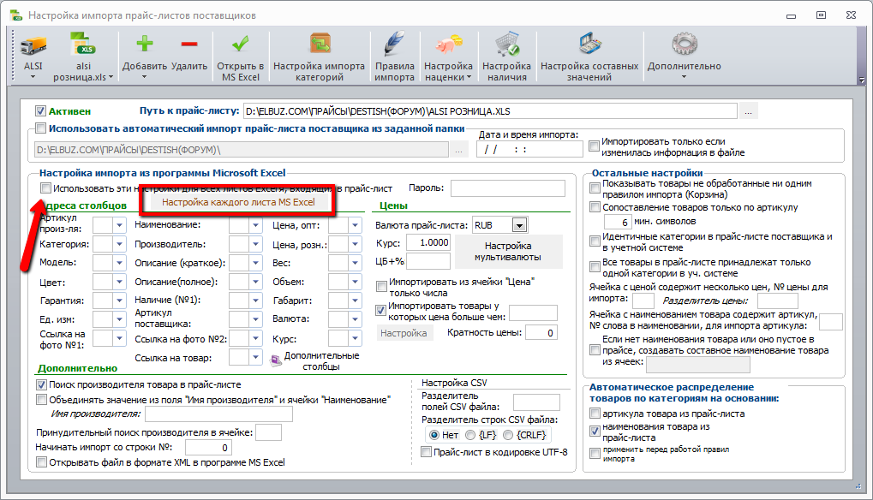The width and height of the screenshot is (873, 500).
Task: Click Настройка каждого листа MS Excel button
Action: (x=238, y=202)
